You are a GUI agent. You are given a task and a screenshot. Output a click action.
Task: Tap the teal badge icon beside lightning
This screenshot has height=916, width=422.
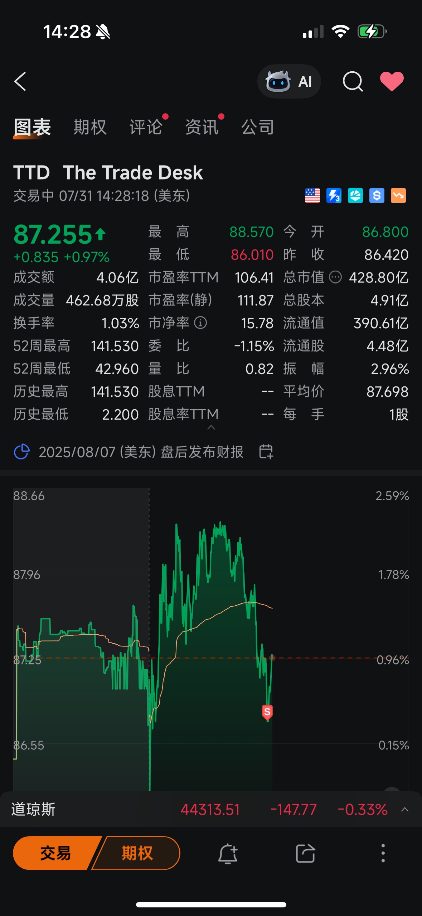(355, 196)
